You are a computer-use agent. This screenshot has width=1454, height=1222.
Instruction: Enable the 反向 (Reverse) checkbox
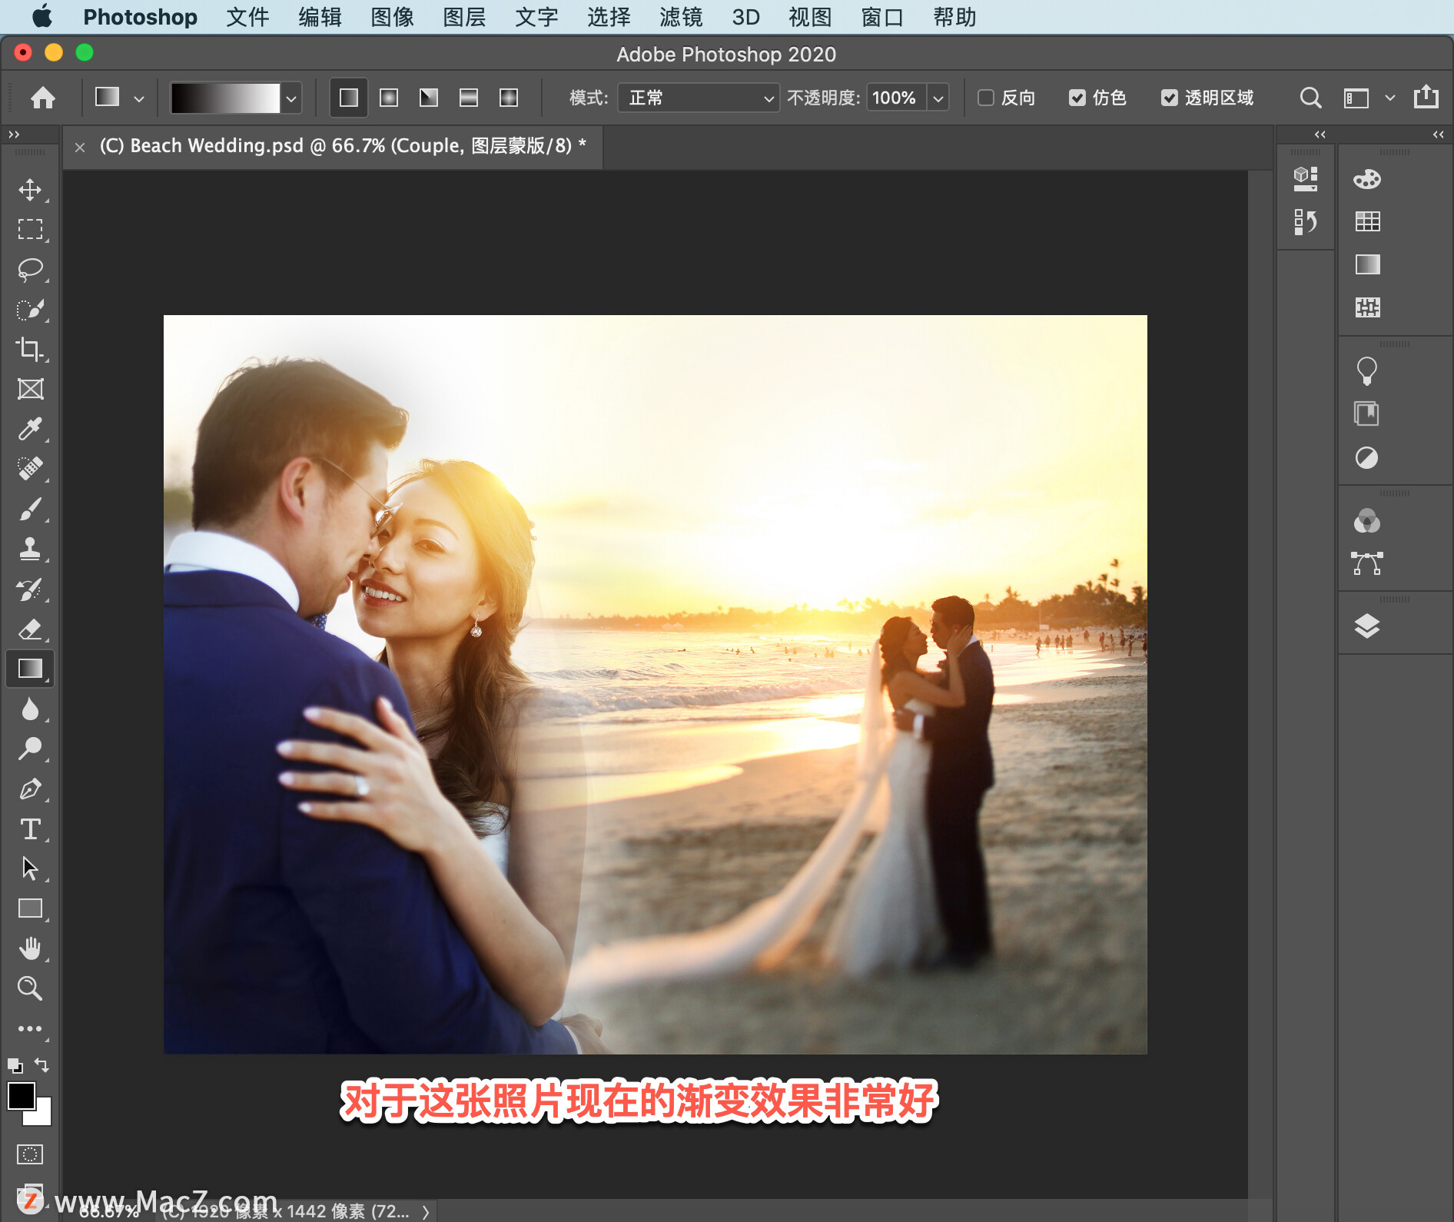[986, 98]
